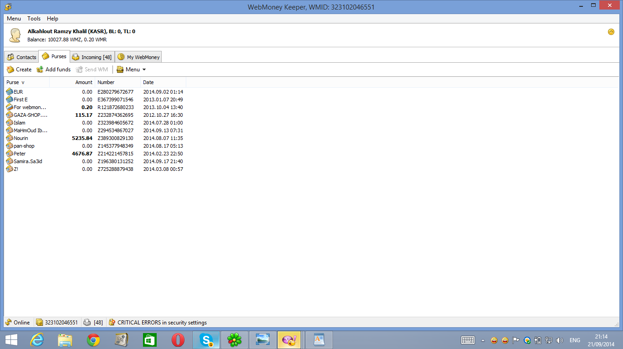Select the Purses tab

click(x=54, y=56)
